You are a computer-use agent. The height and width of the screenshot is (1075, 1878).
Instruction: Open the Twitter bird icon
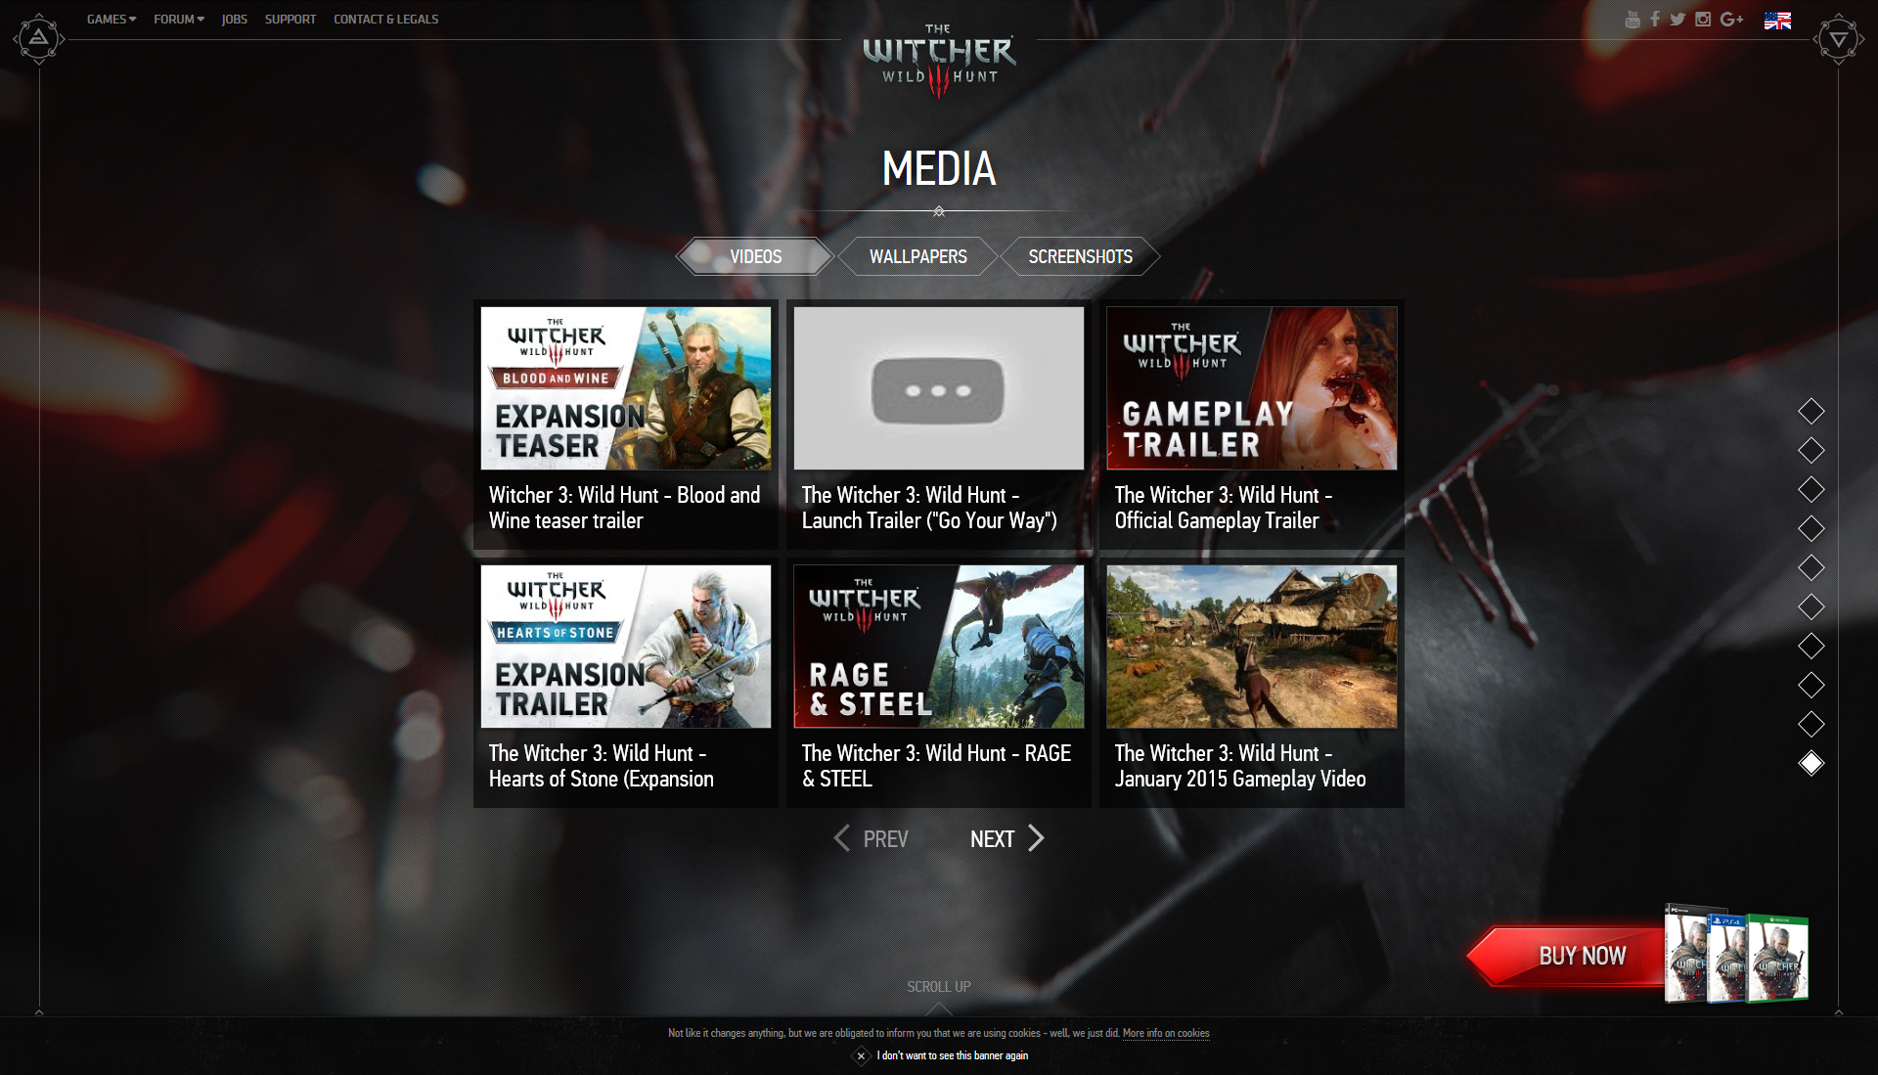1677,19
